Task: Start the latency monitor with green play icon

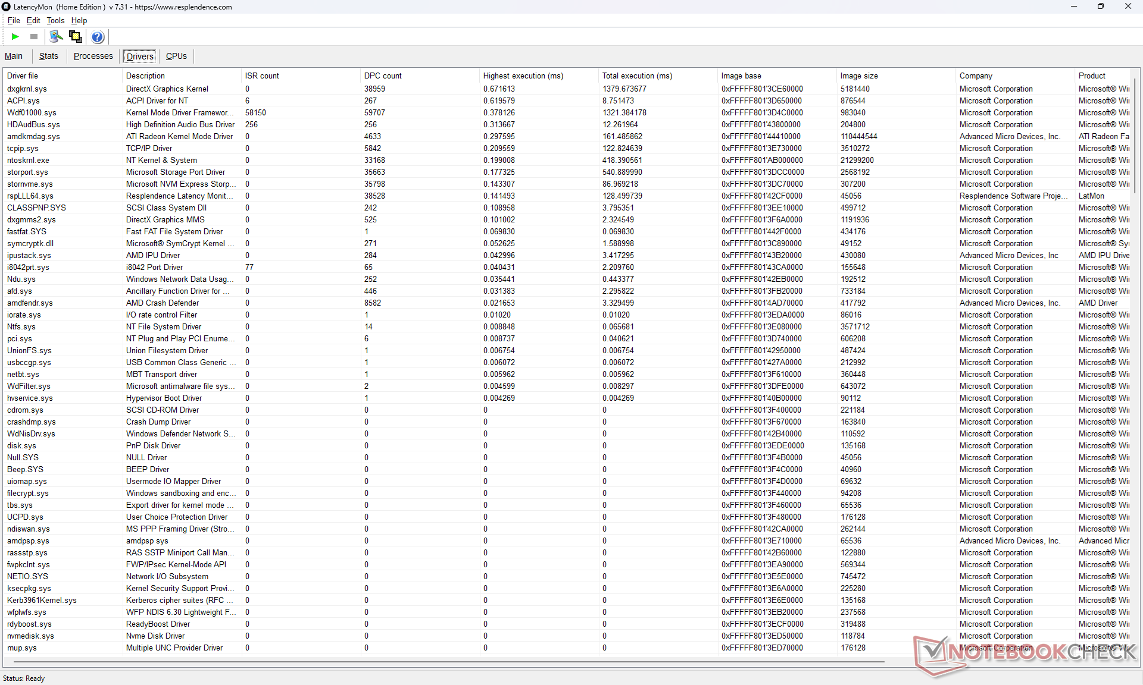Action: (15, 37)
